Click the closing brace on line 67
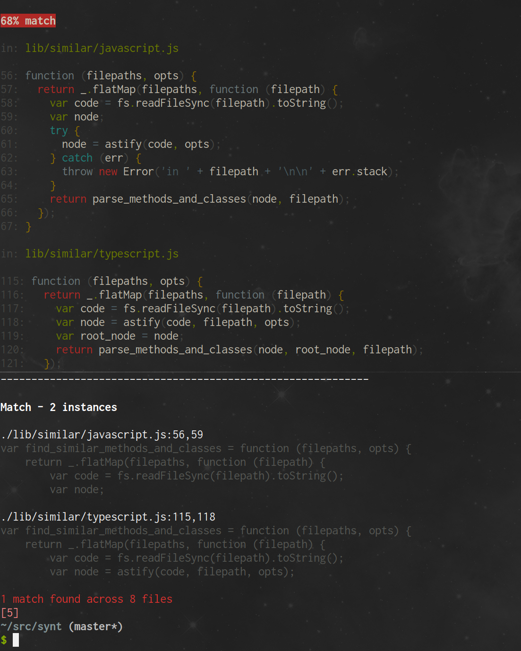Screen dimensions: 521x651 point(28,227)
